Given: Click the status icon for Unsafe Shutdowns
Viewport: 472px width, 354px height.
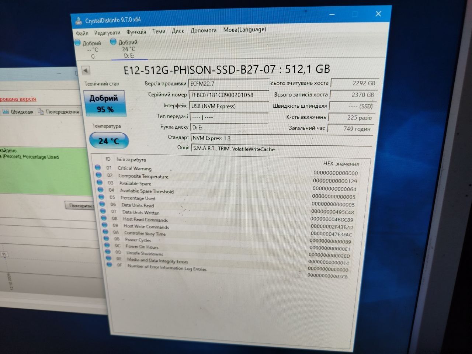Looking at the screenshot, I should 108,251.
